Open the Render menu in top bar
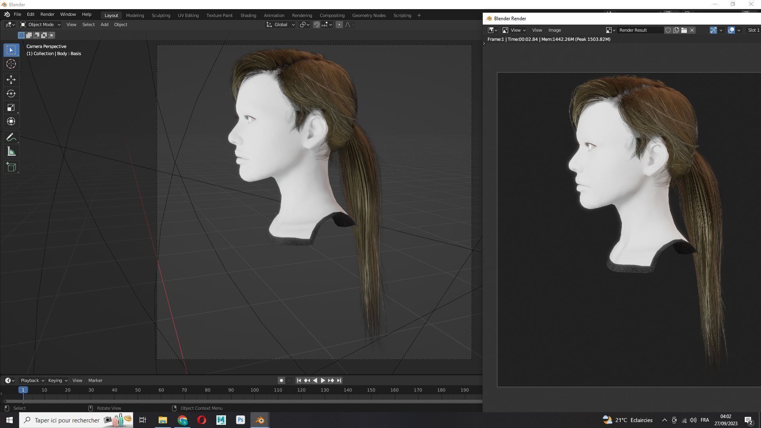 (47, 14)
